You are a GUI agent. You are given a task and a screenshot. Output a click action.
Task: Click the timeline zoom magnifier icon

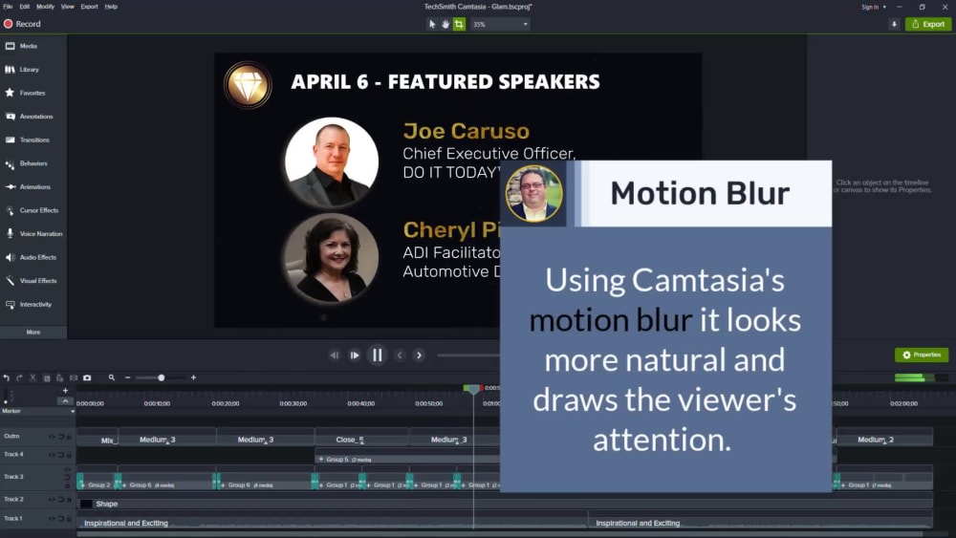point(112,377)
